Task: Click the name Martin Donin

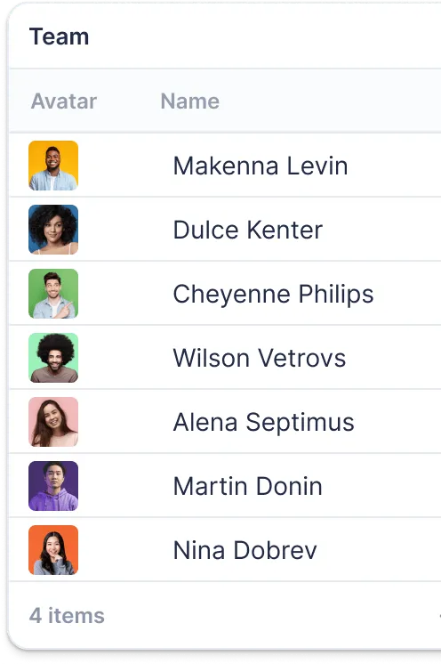Action: (x=248, y=486)
